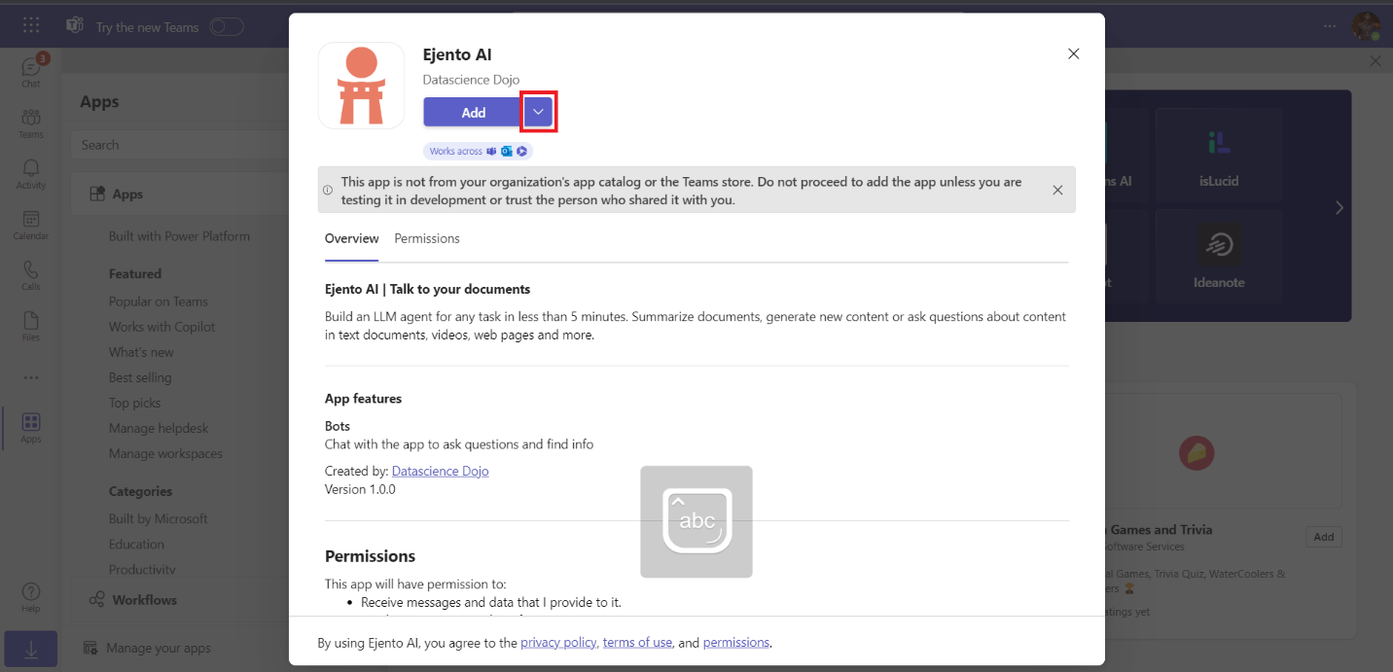Screen dimensions: 1393x672
Task: Dismiss the app catalog warning banner
Action: pyautogui.click(x=1057, y=190)
